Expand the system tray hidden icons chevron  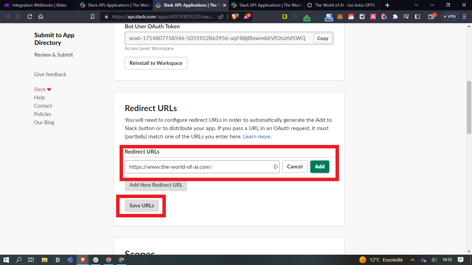click(413, 260)
